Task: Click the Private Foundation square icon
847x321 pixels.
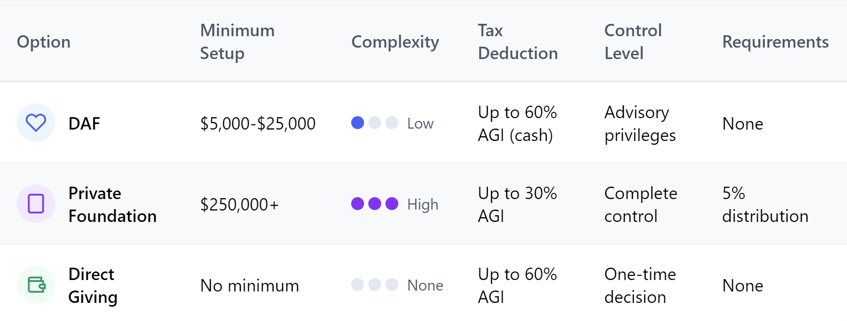Action: tap(36, 204)
